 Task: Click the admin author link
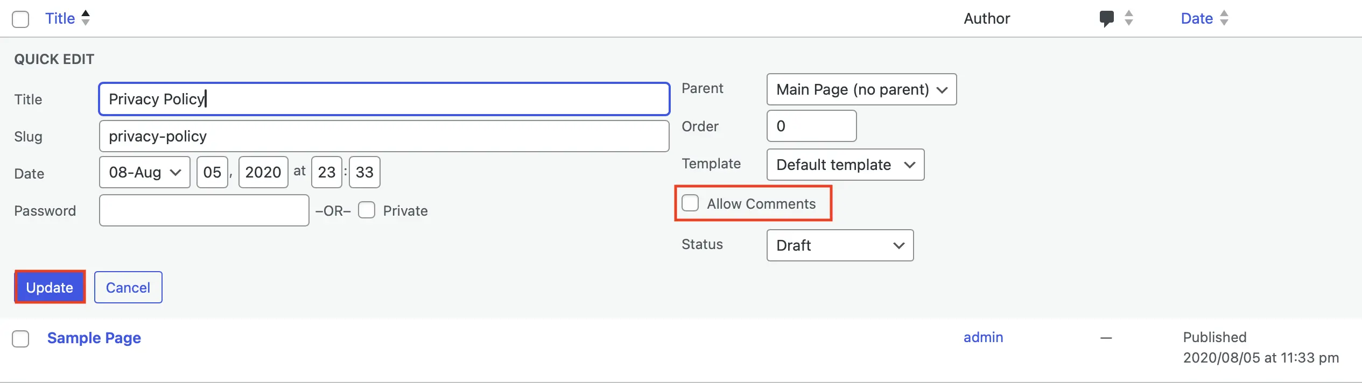tap(983, 338)
